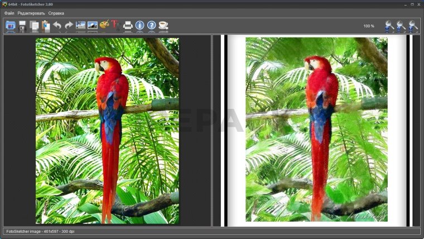The image size is (424, 239).
Task: Open the blue info icon
Action: [140, 25]
